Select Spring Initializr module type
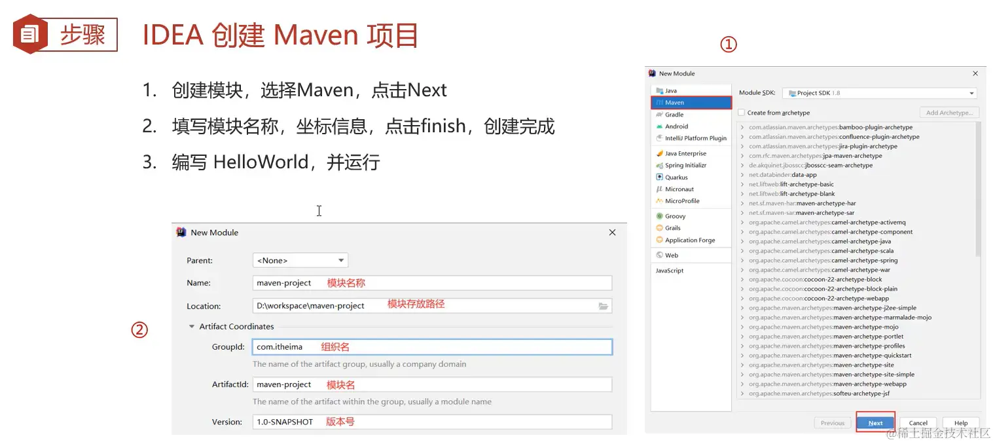Image resolution: width=995 pixels, height=444 pixels. tap(691, 165)
